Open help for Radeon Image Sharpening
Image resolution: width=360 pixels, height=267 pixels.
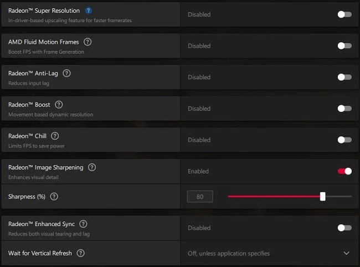(92, 167)
